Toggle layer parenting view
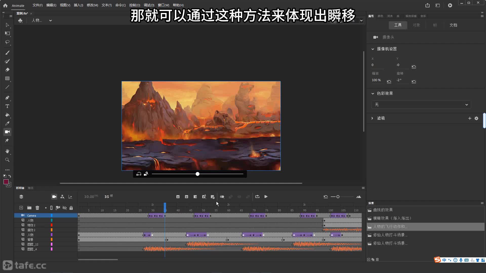The width and height of the screenshot is (486, 273). (62, 197)
